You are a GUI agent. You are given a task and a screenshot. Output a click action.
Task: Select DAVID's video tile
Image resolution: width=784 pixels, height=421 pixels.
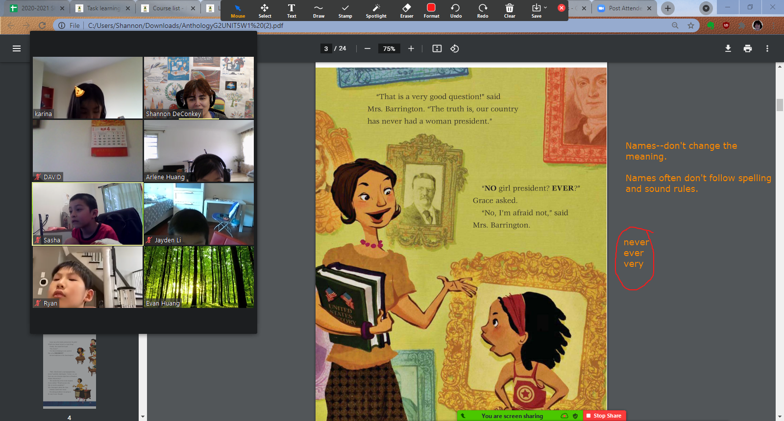click(x=88, y=151)
